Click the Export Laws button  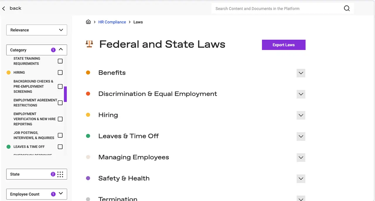(x=284, y=45)
